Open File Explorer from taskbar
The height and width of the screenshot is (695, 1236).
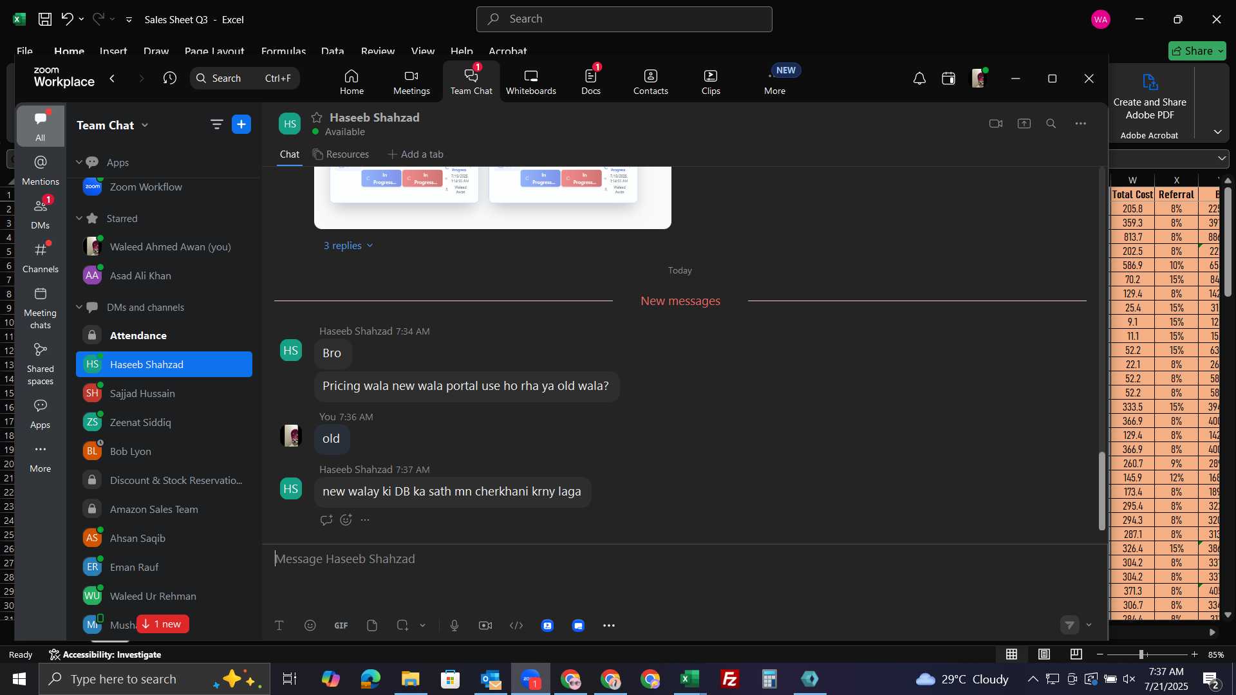click(x=410, y=679)
